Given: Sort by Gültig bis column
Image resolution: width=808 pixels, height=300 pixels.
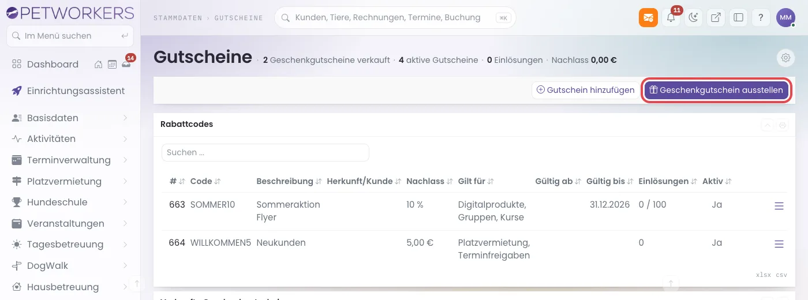Looking at the screenshot, I should 610,181.
